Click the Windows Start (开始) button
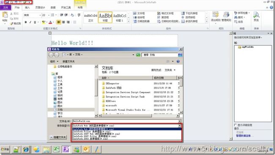This screenshot has width=275, height=155. pos(5,149)
